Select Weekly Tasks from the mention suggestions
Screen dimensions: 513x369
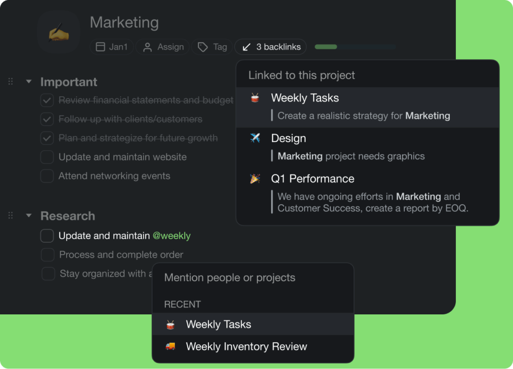pyautogui.click(x=218, y=324)
